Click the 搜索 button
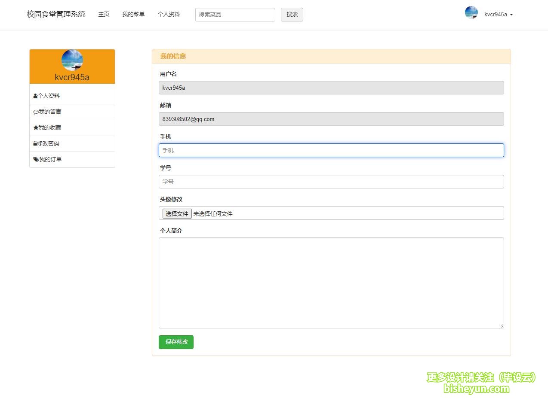Viewport: 548px width, 404px height. point(292,15)
